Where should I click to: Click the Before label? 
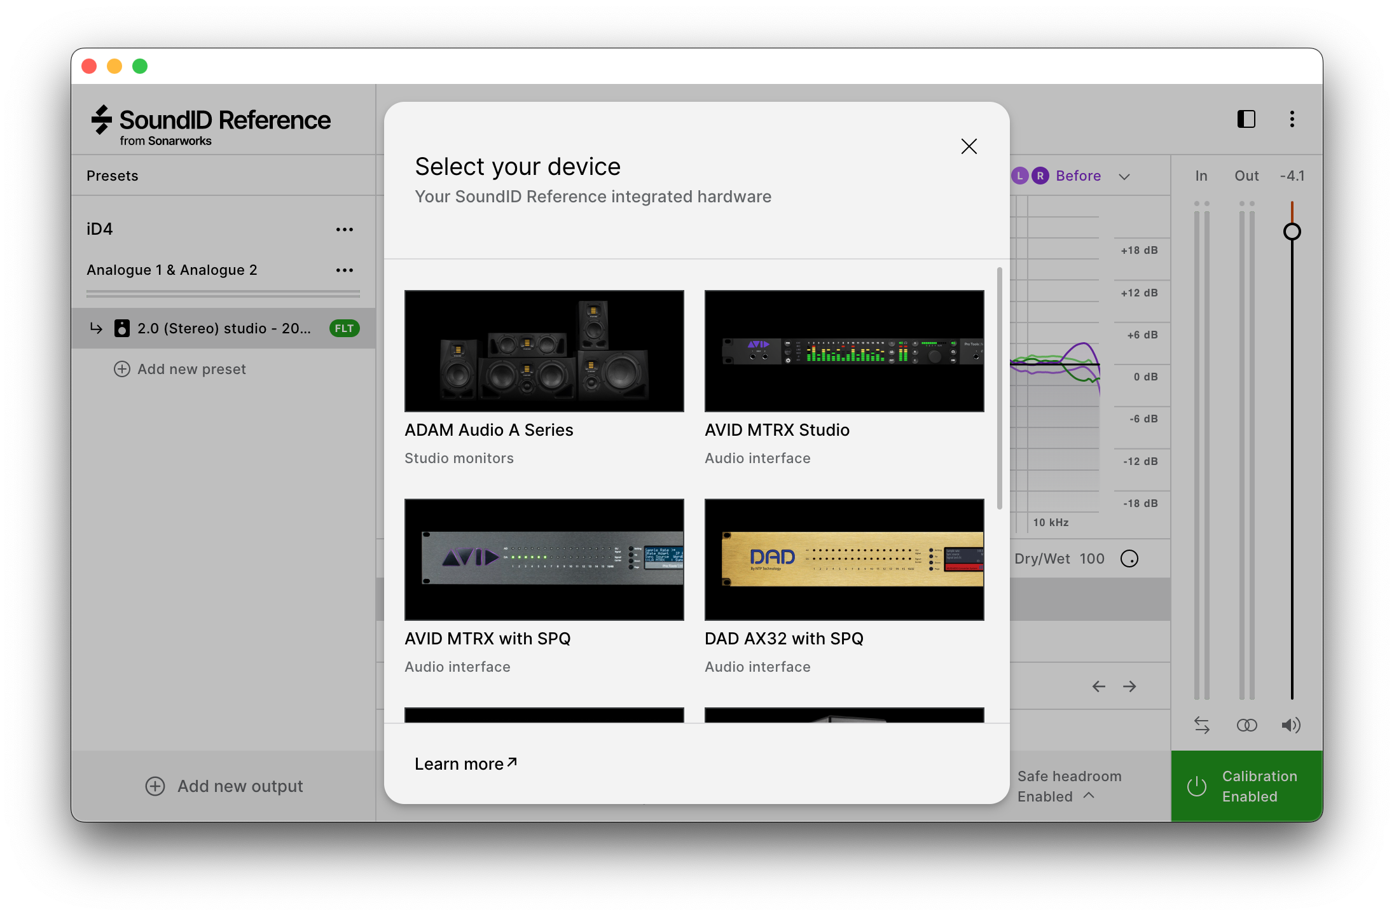(1078, 176)
